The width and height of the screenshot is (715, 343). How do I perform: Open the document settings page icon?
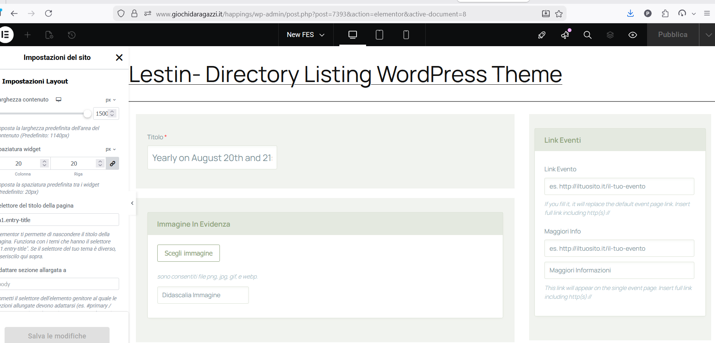click(49, 35)
